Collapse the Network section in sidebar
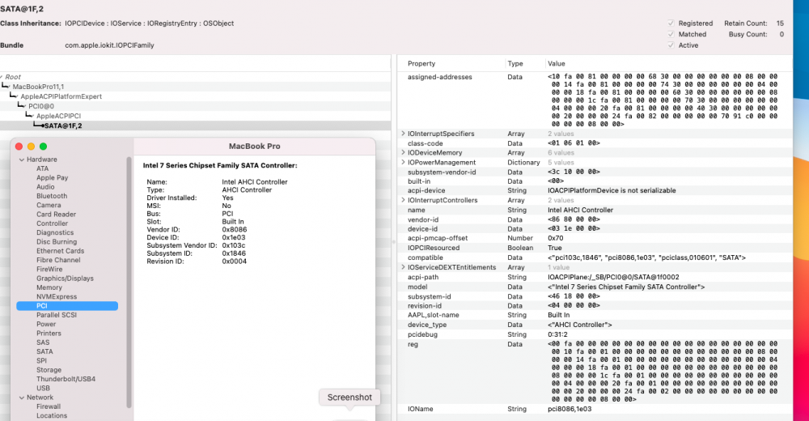809x421 pixels. coord(22,398)
